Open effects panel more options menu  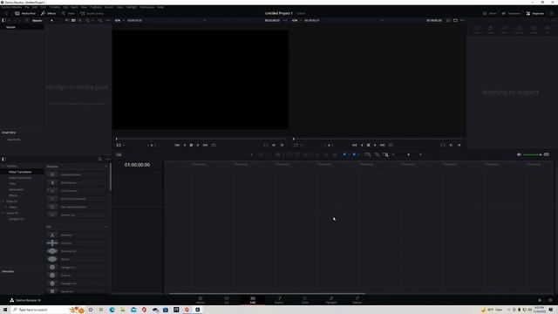point(108,159)
